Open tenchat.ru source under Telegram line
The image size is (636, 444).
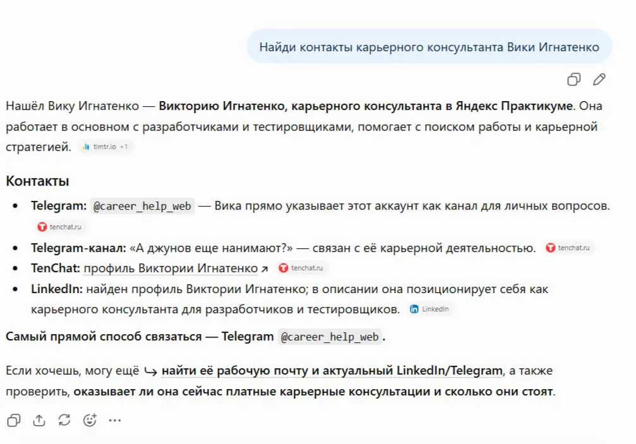[60, 227]
